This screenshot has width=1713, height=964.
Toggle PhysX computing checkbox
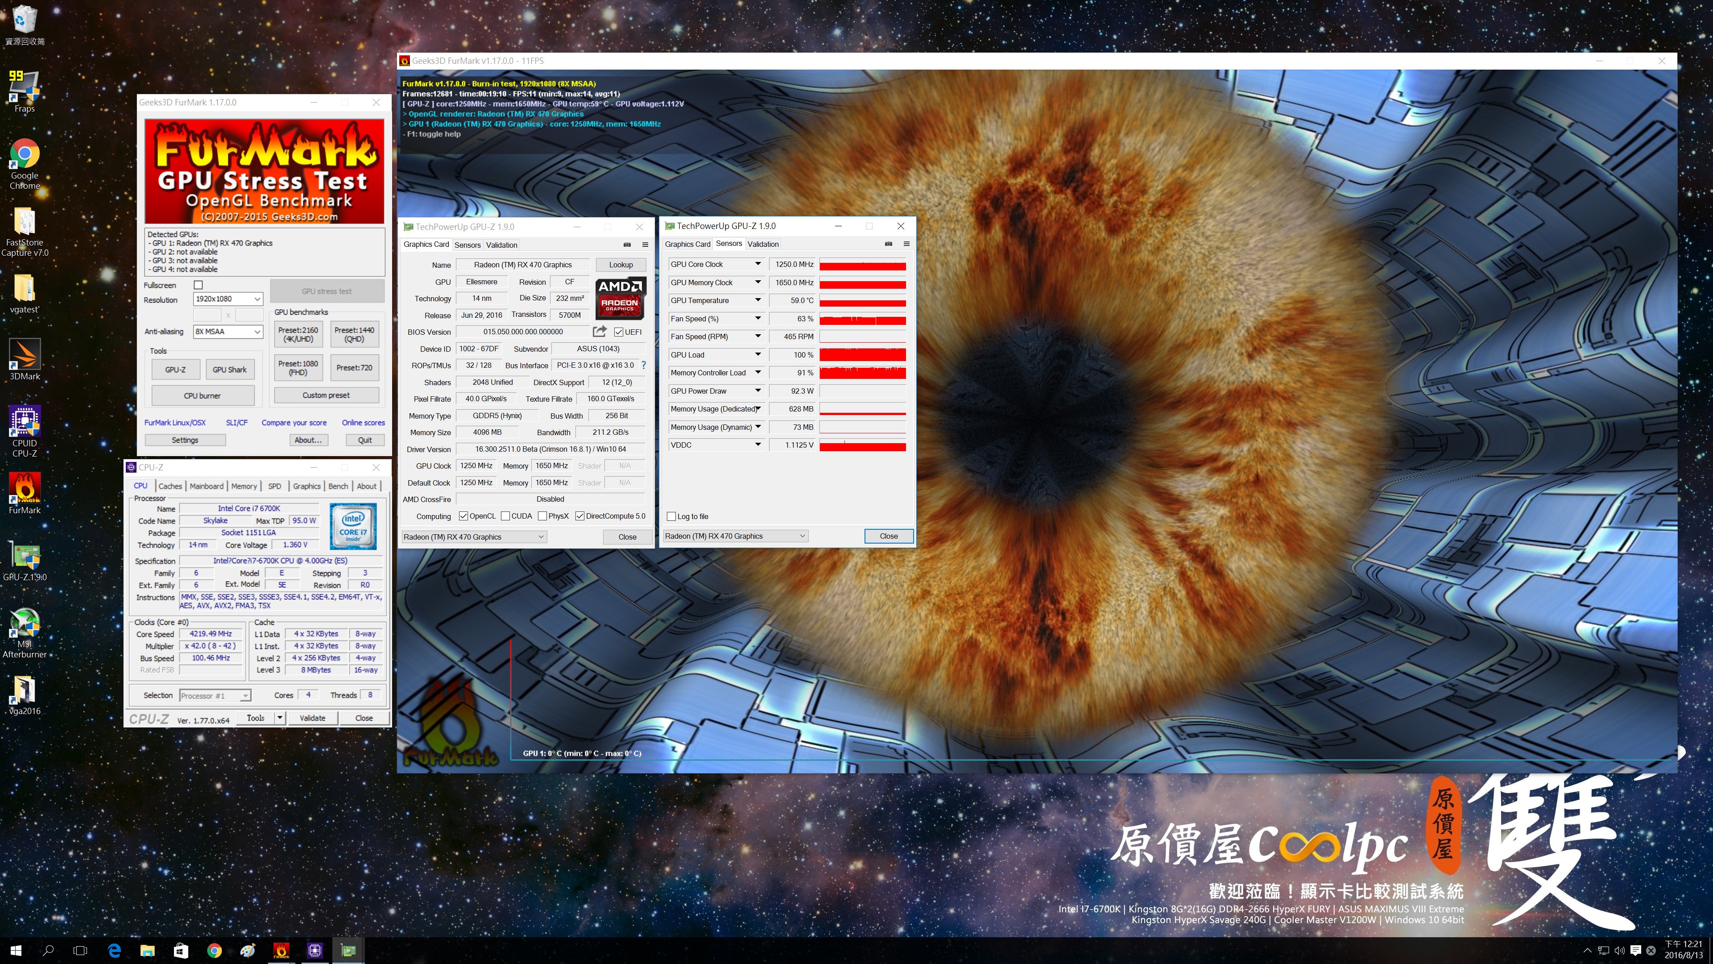(x=542, y=515)
